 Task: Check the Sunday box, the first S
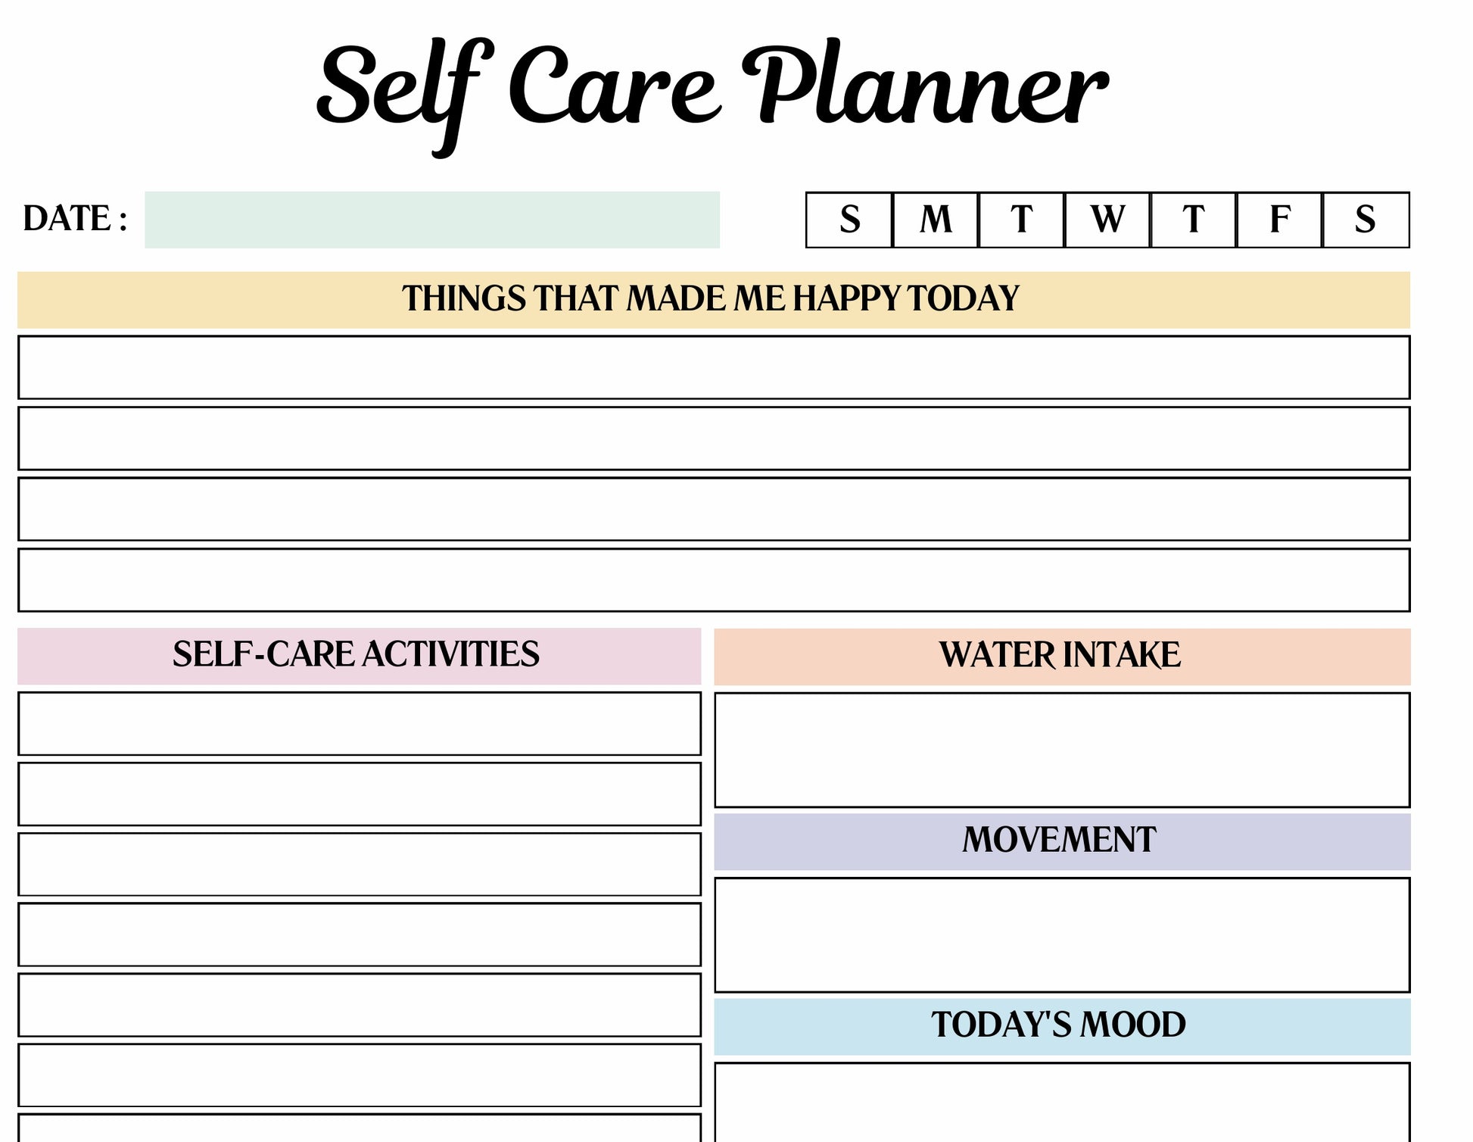[x=849, y=220]
